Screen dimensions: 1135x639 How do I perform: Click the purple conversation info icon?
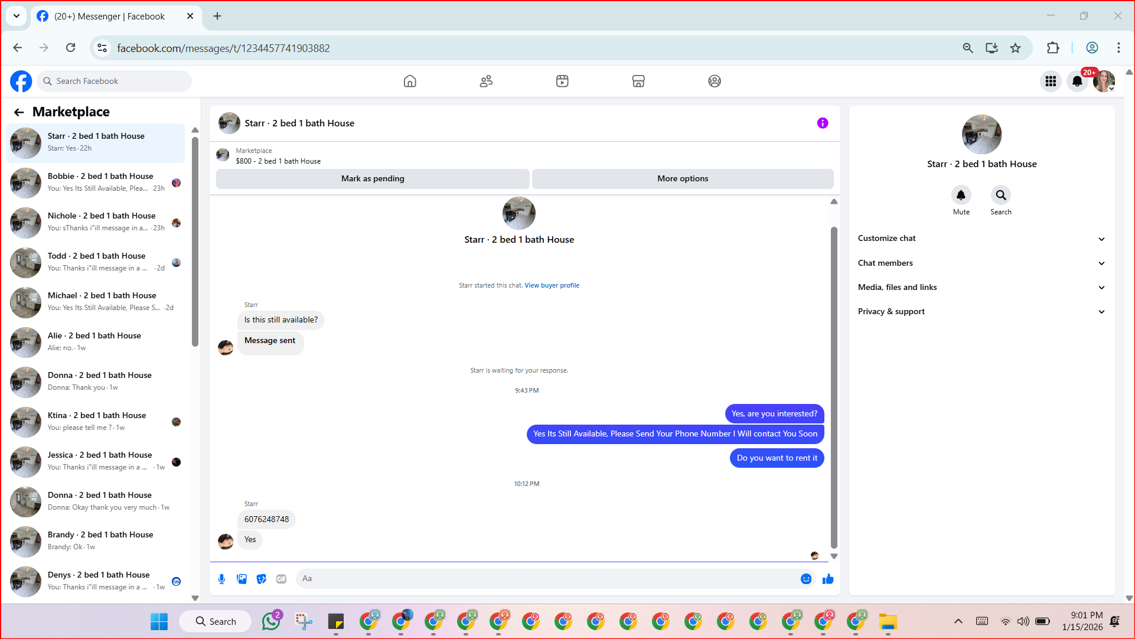pos(822,123)
